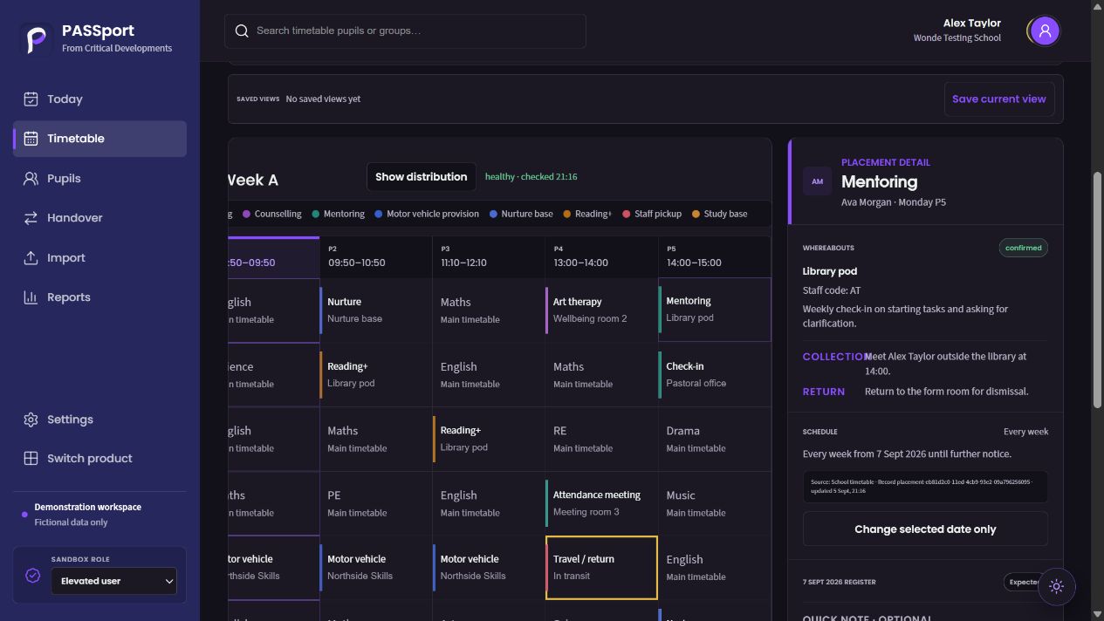Click the purple Counselling legend dot
This screenshot has height=621, width=1104.
click(246, 214)
